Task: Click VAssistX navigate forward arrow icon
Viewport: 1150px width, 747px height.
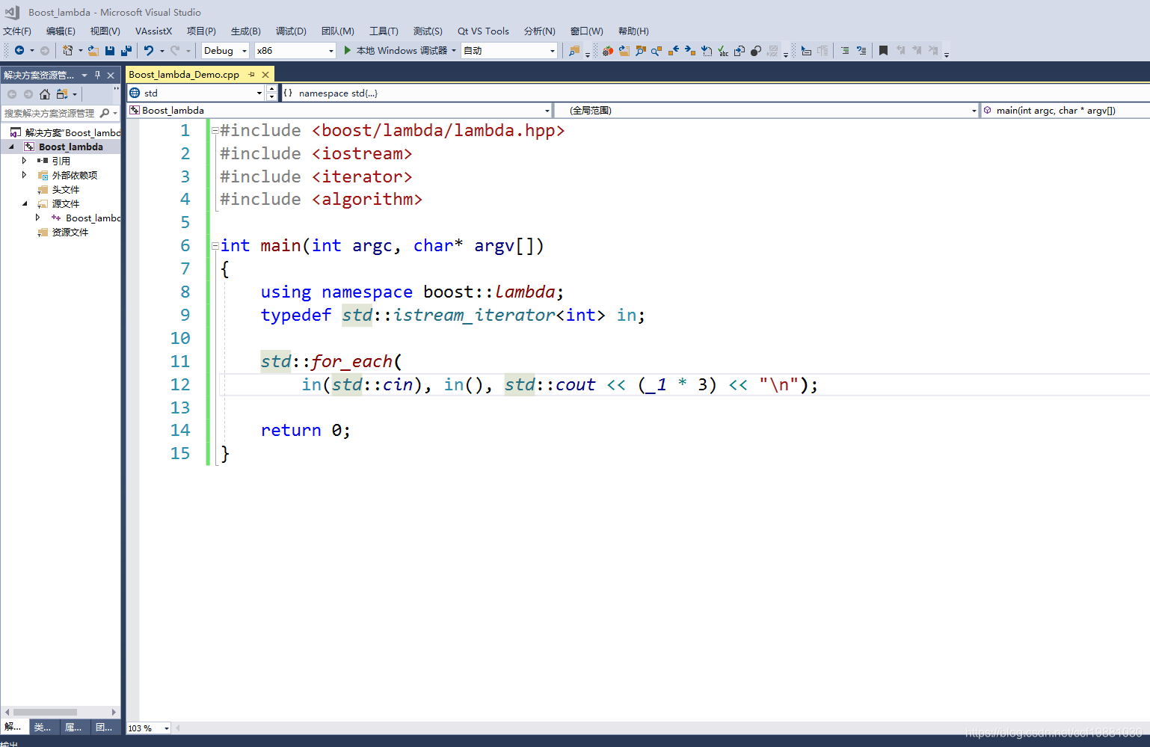Action: (690, 51)
